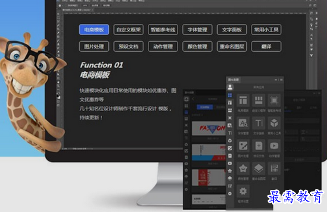Choose the blue and red banner template thumbnail
Viewport: 327px width, 212px height.
pos(209,153)
